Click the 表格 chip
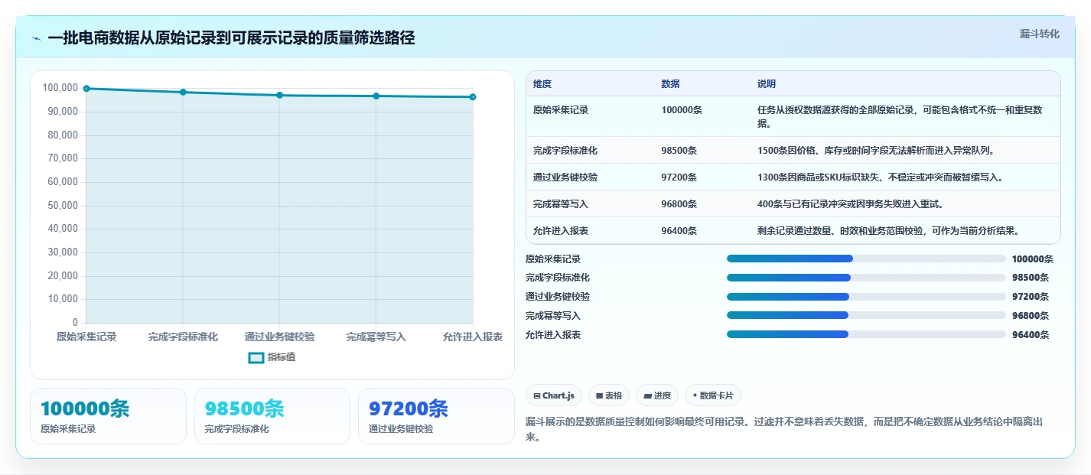The height and width of the screenshot is (475, 1091). pos(609,395)
